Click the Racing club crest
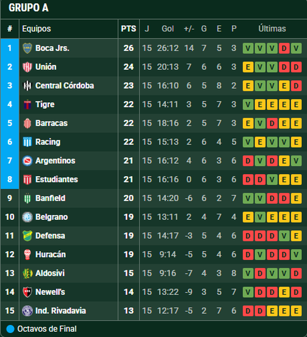307x337 pixels. click(x=27, y=142)
